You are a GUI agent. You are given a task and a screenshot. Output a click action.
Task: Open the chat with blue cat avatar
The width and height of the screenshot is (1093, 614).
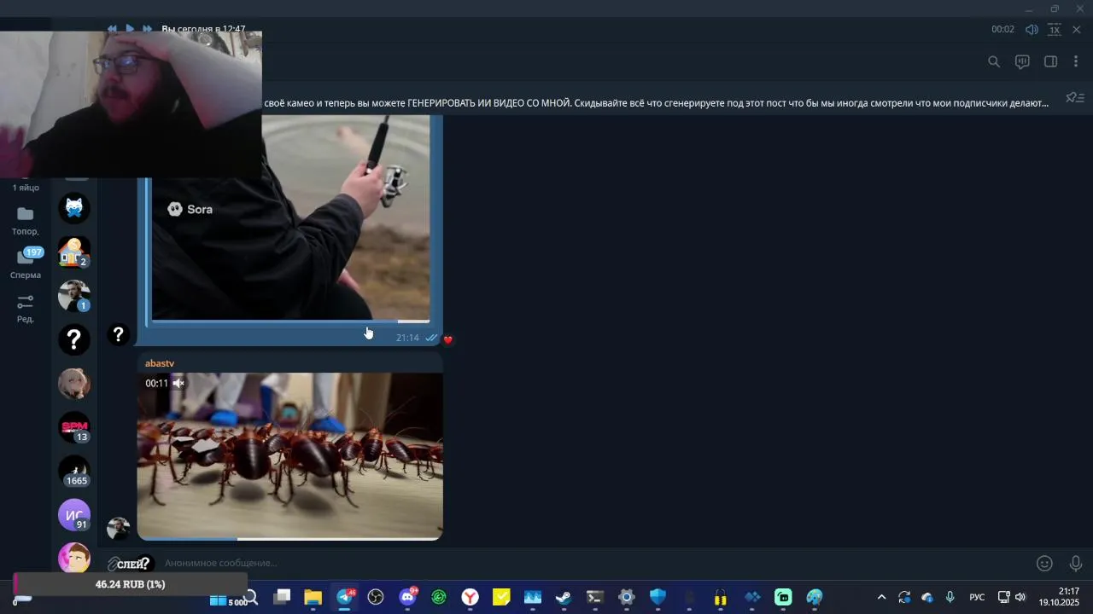74,207
